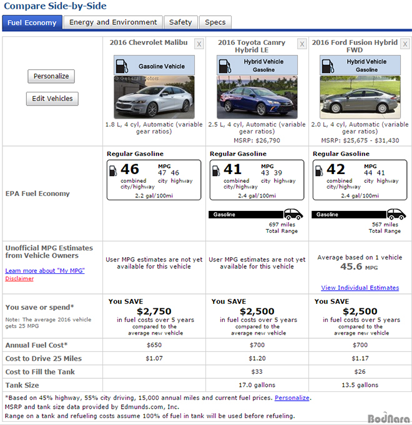Click the "Tank Size" row label
The height and width of the screenshot is (425, 412).
click(x=22, y=385)
